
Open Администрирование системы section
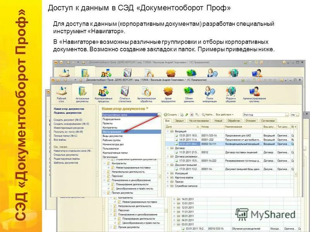(x=254, y=94)
